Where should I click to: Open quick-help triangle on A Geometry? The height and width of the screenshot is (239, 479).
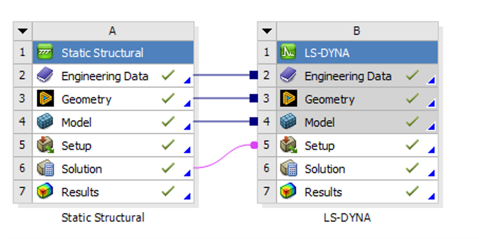[187, 104]
